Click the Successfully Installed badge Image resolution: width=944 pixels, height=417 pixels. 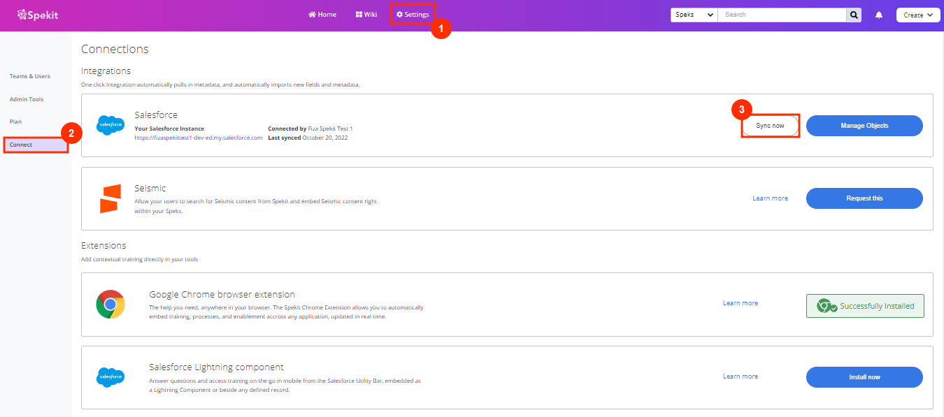coord(865,306)
